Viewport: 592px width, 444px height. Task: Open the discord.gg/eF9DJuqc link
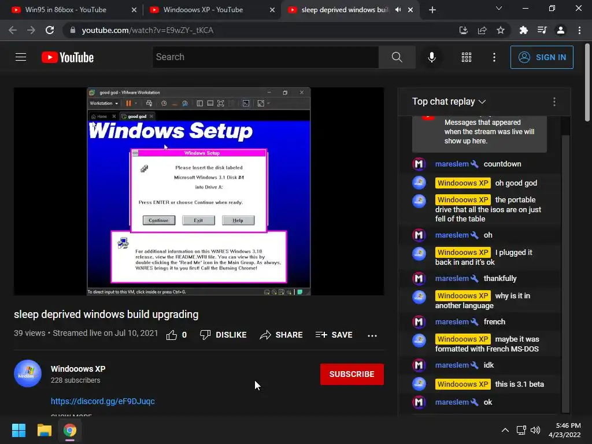click(x=103, y=401)
